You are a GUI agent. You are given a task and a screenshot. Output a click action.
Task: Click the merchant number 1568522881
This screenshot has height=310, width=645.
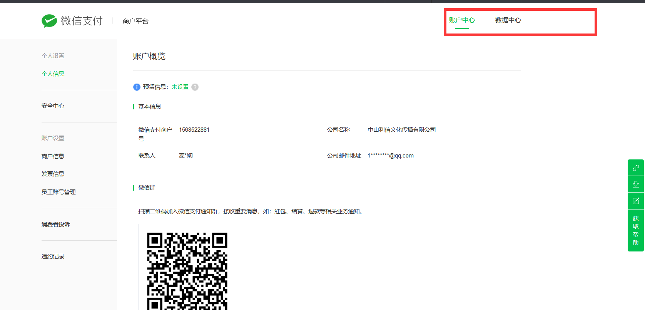(x=194, y=130)
